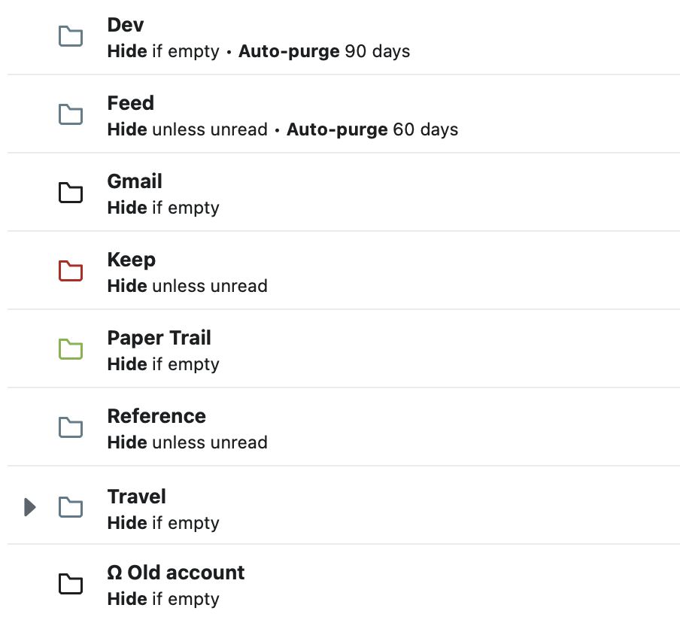The width and height of the screenshot is (680, 617).
Task: Click Auto-purge 60 days on Feed
Action: tap(372, 130)
